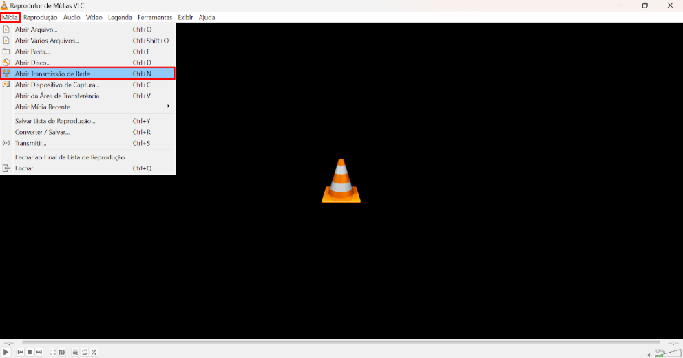Click the playback seek bar

coord(341,342)
